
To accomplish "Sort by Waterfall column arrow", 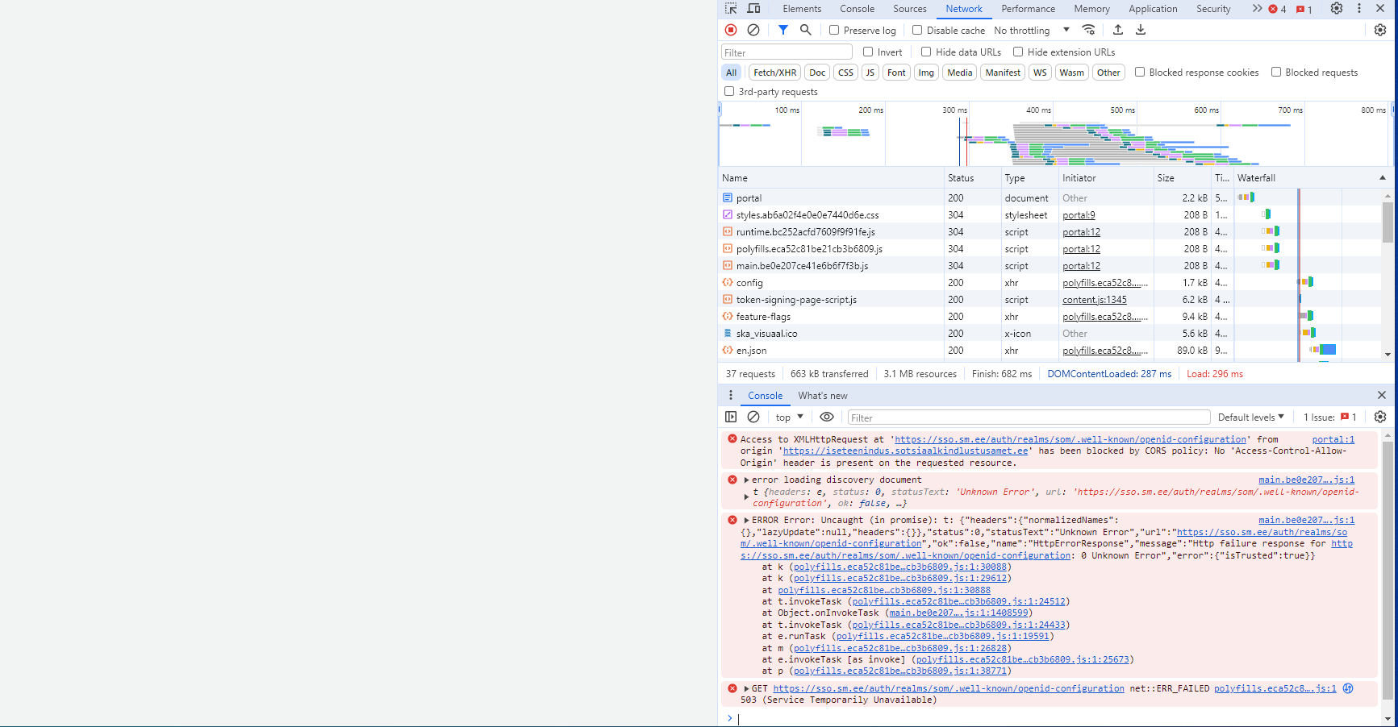I will (x=1382, y=178).
